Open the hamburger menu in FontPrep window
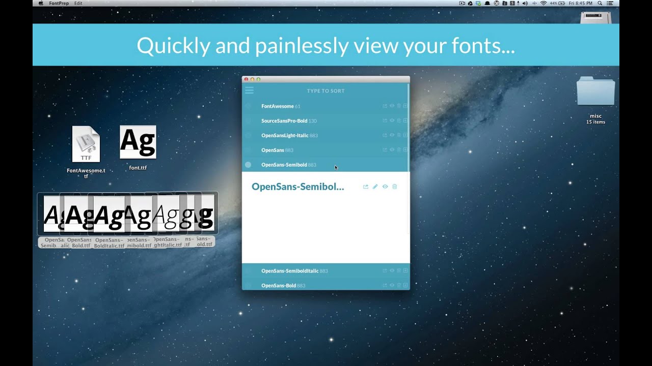Image resolution: width=652 pixels, height=366 pixels. (x=249, y=90)
